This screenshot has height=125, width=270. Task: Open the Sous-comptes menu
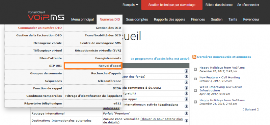(137, 19)
